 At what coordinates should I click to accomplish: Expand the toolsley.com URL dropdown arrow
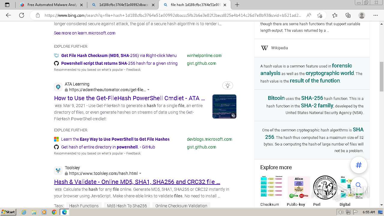click(x=140, y=173)
